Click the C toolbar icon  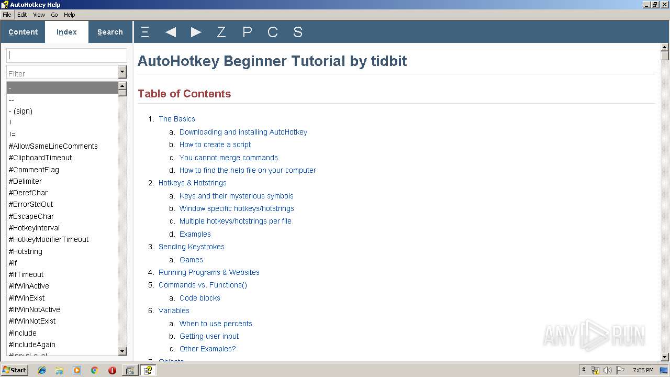point(273,32)
